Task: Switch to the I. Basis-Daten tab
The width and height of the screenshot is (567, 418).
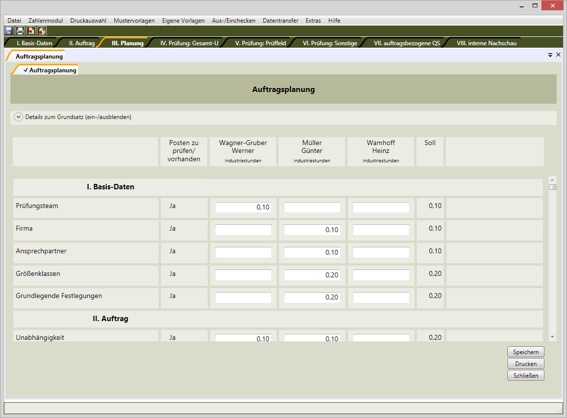Action: 34,43
